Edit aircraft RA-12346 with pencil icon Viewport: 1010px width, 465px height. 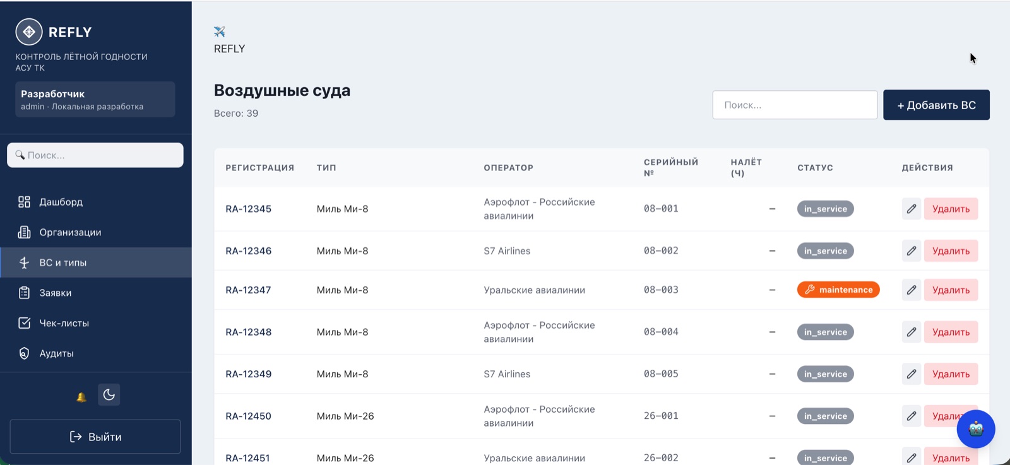(912, 251)
